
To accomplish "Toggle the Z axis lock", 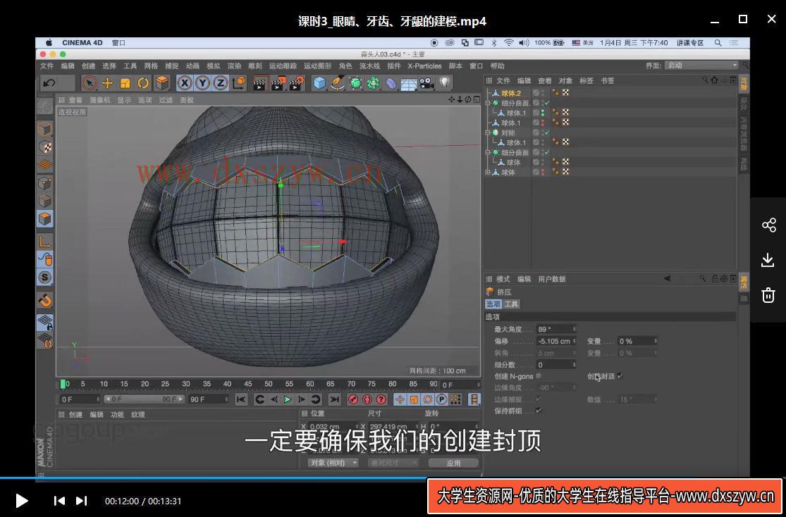I will pos(221,83).
